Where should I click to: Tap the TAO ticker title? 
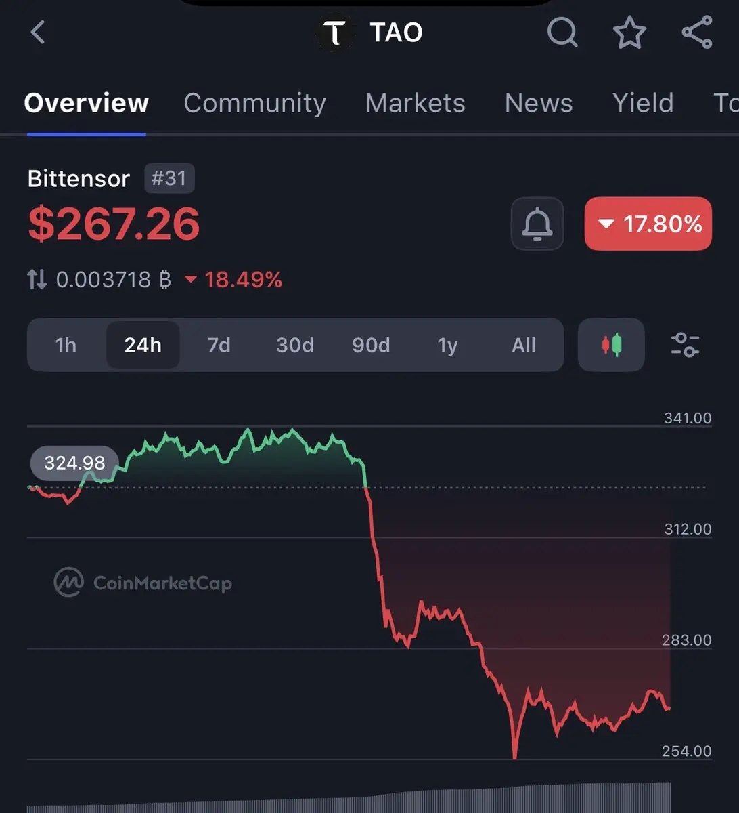[396, 32]
